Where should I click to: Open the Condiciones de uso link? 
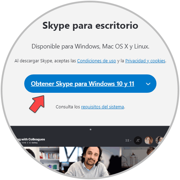click(97, 61)
